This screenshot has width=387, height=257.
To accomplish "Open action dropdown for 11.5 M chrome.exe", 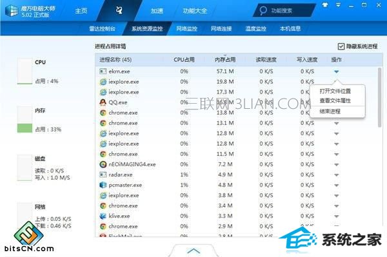I will coord(336,155).
